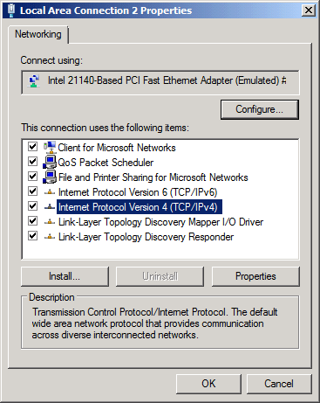Viewport: 320px width, 403px height.
Task: Click the Install button
Action: pyautogui.click(x=65, y=276)
